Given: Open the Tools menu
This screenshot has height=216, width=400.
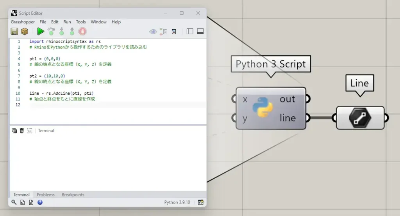Looking at the screenshot, I should tap(81, 22).
